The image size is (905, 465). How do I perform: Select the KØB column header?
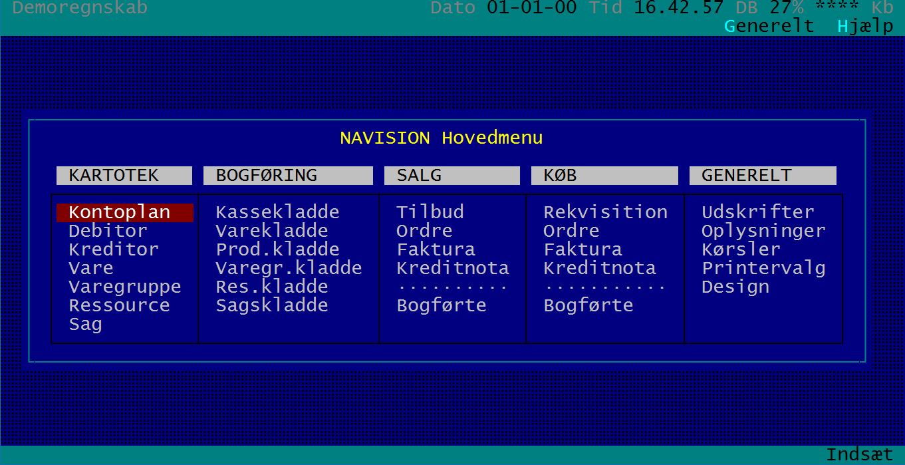coord(604,176)
